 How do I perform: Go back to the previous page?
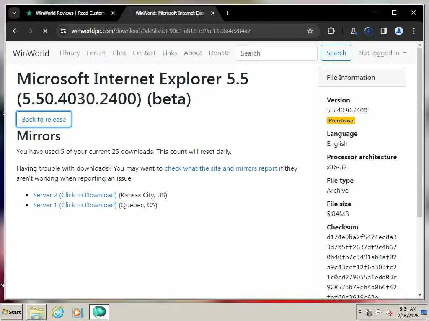tap(15, 31)
